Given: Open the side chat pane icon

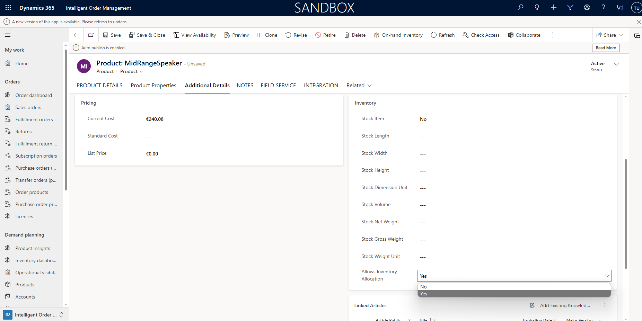Looking at the screenshot, I should click(x=637, y=36).
